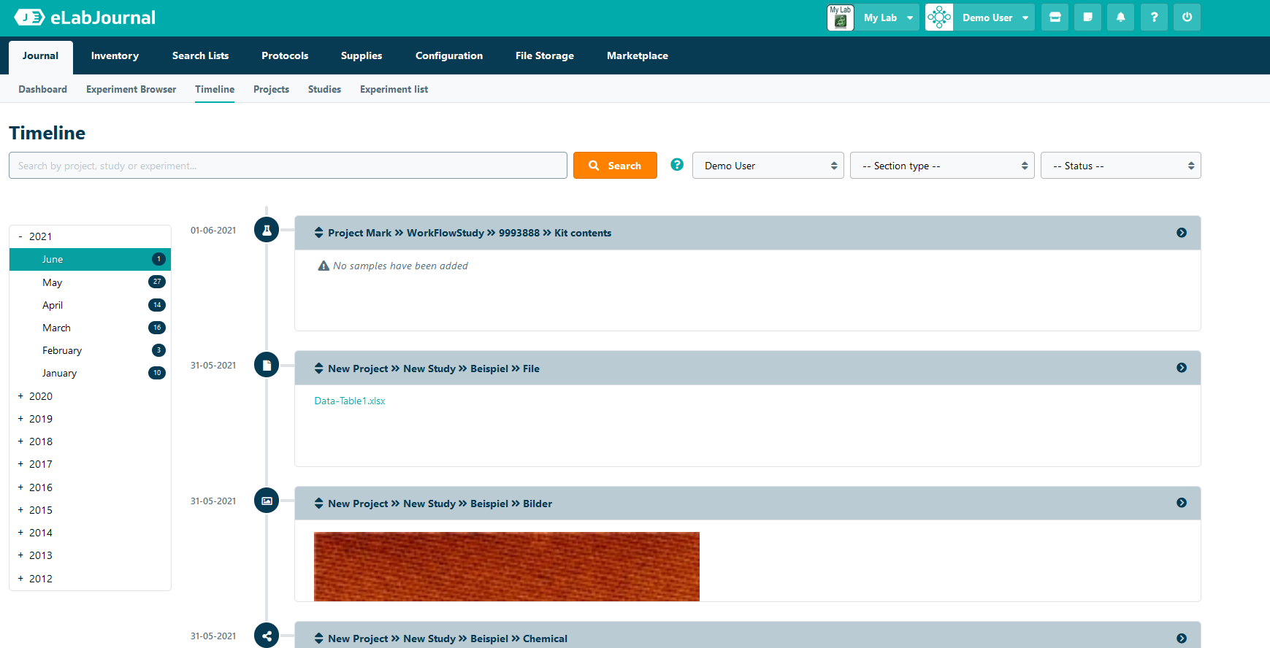
Task: Focus the timeline search field
Action: pyautogui.click(x=288, y=166)
